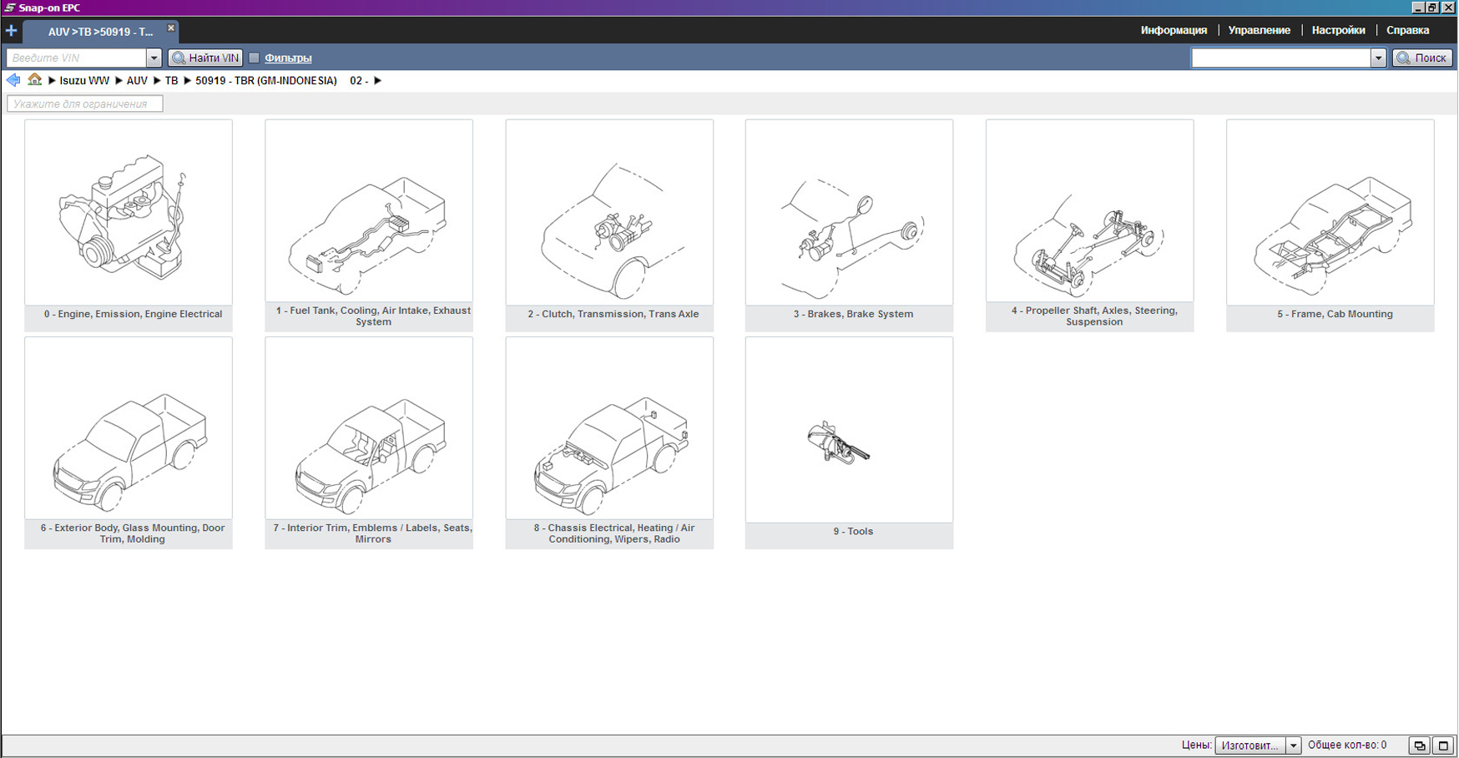Click the Найти VIN button
Viewport: 1459px width, 758px height.
205,58
